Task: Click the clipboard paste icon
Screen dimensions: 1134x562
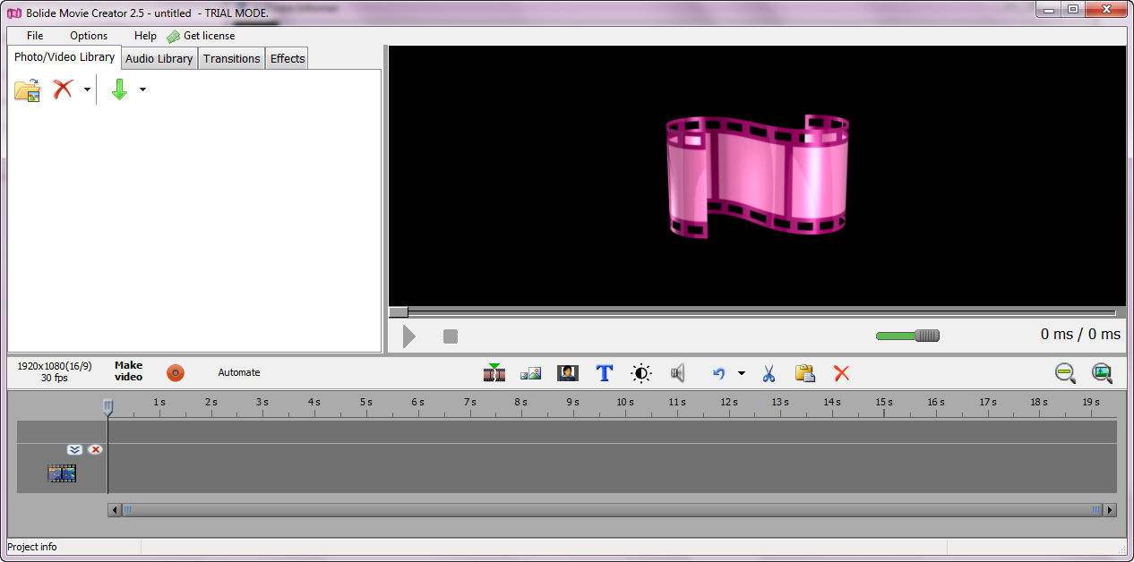Action: tap(805, 373)
